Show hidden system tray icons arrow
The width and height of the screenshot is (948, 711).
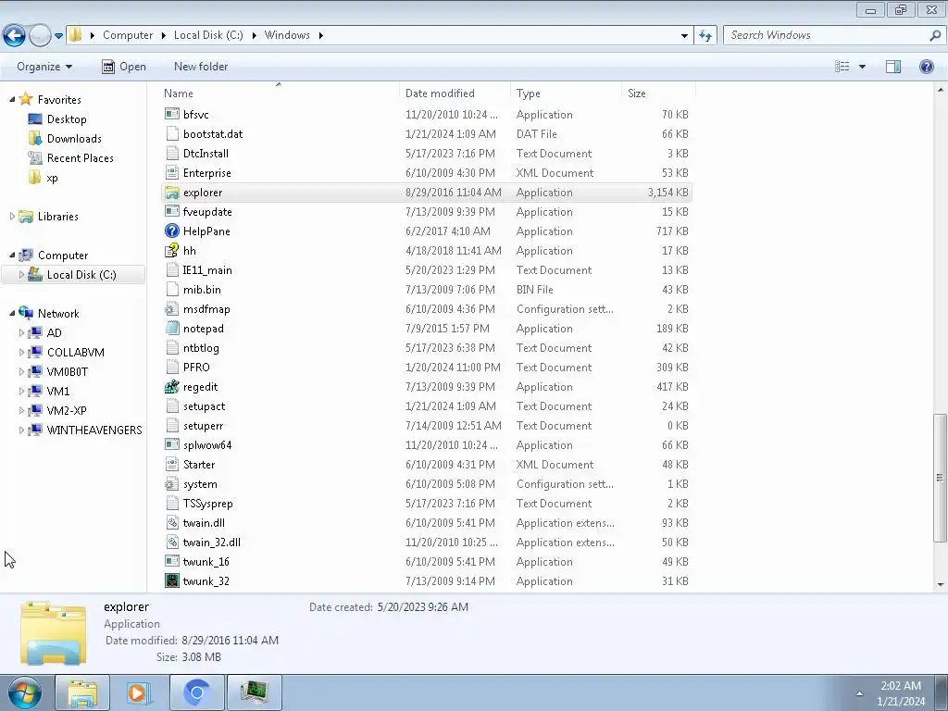click(859, 693)
